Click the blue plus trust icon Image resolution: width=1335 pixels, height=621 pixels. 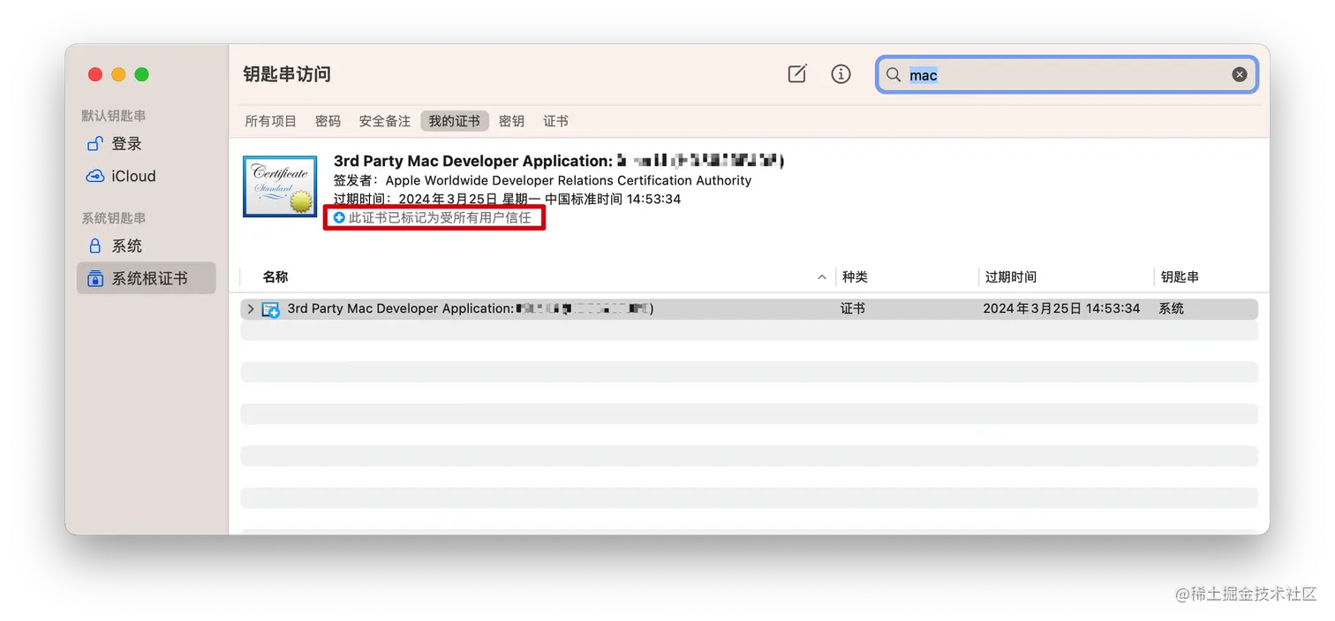(x=339, y=217)
